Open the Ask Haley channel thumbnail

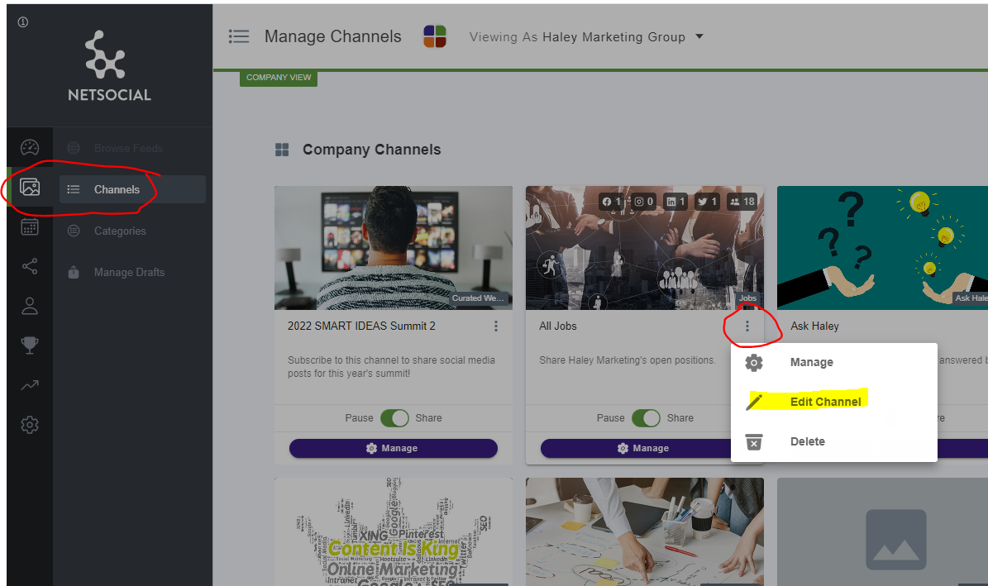882,248
